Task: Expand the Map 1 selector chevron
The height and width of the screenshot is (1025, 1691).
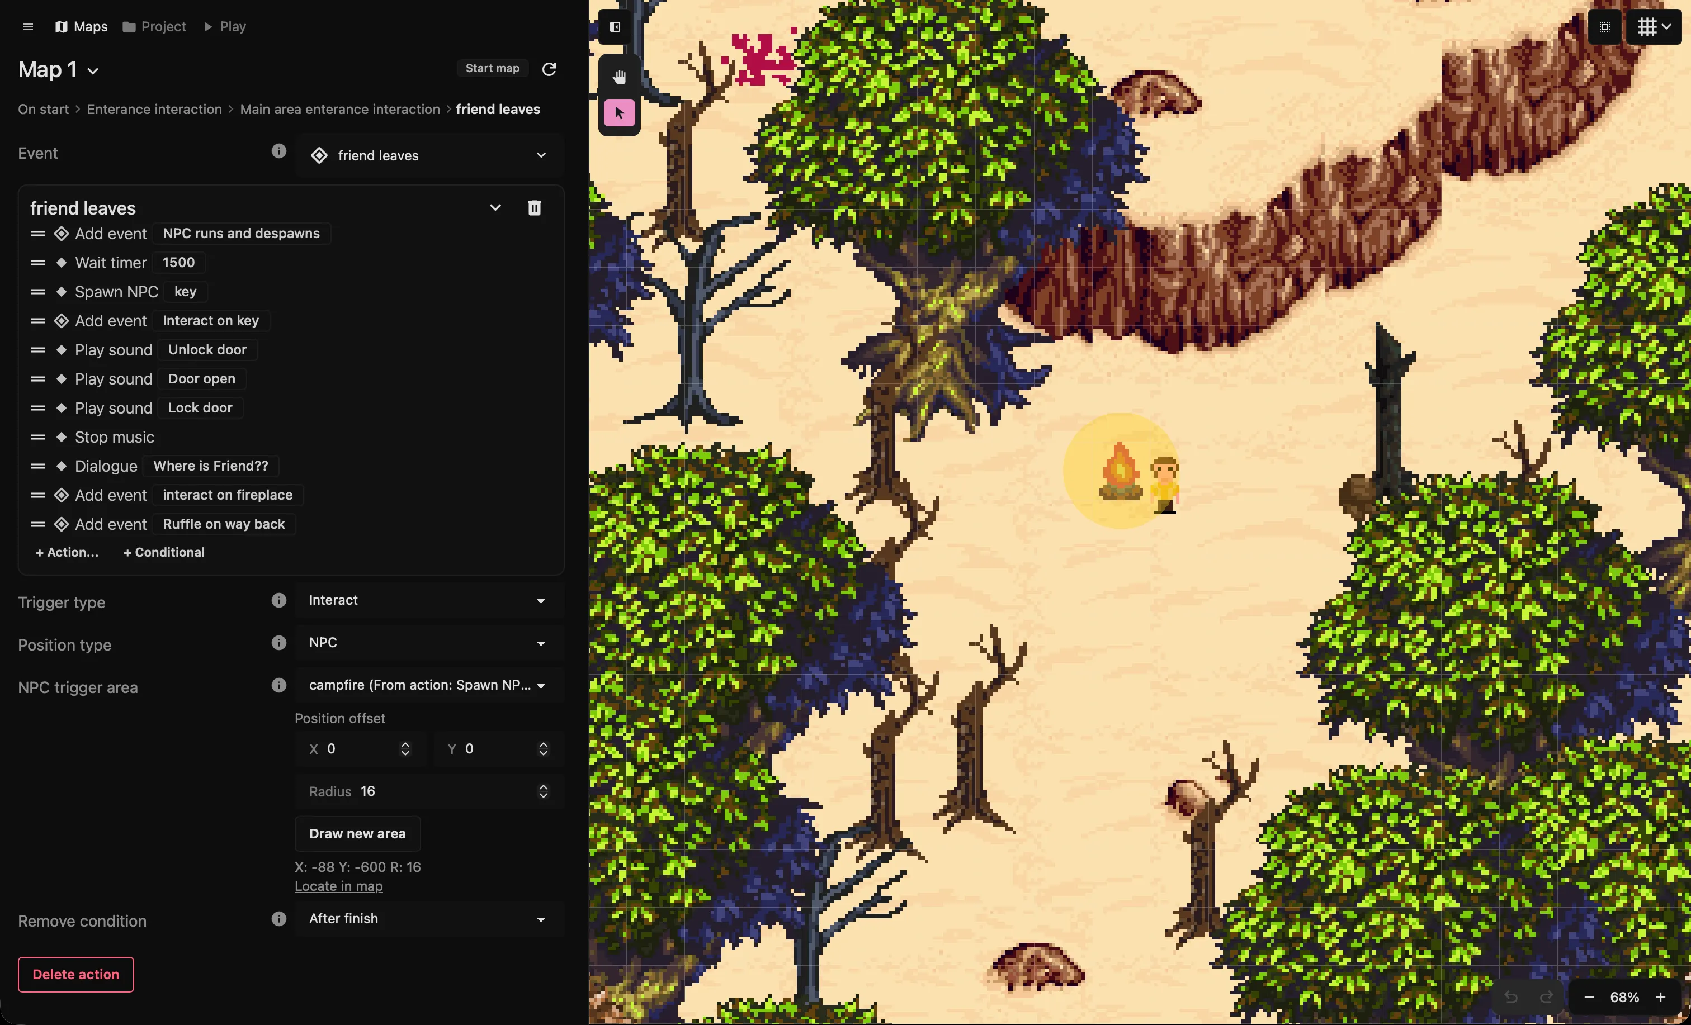Action: tap(93, 72)
